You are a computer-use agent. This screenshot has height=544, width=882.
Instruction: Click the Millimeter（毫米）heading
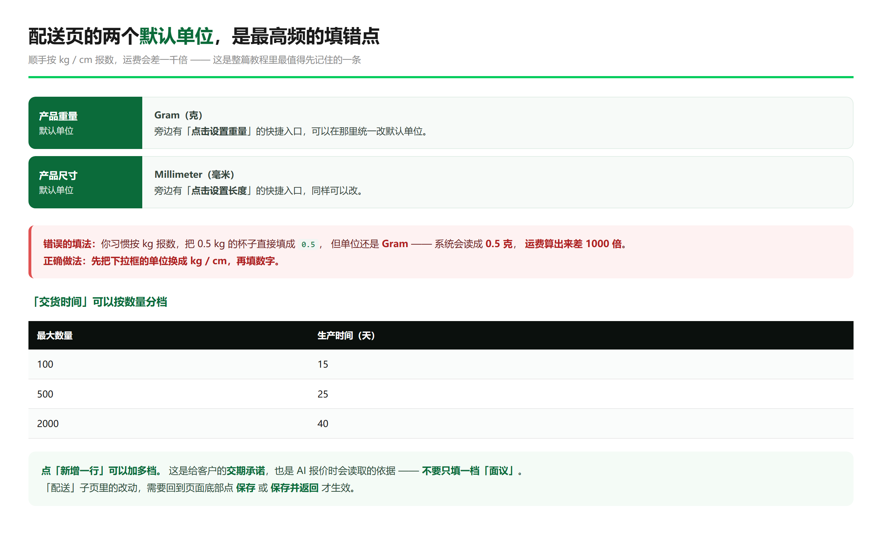194,175
